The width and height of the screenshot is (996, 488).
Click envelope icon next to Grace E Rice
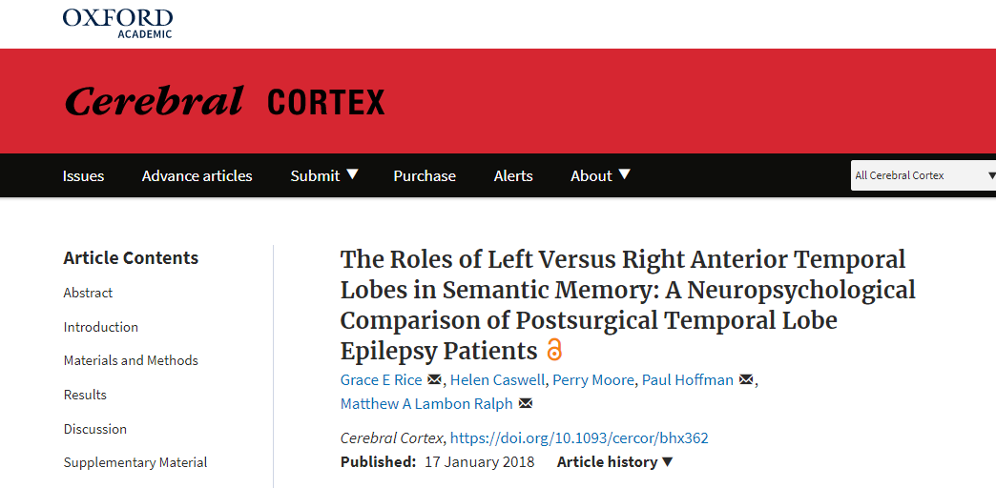point(434,379)
